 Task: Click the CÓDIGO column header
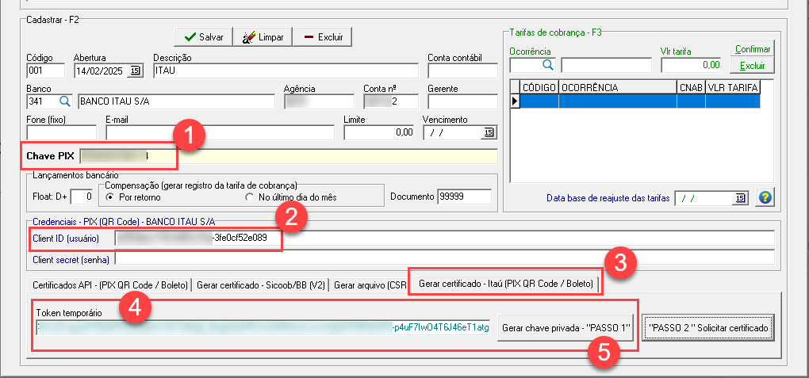pos(539,88)
